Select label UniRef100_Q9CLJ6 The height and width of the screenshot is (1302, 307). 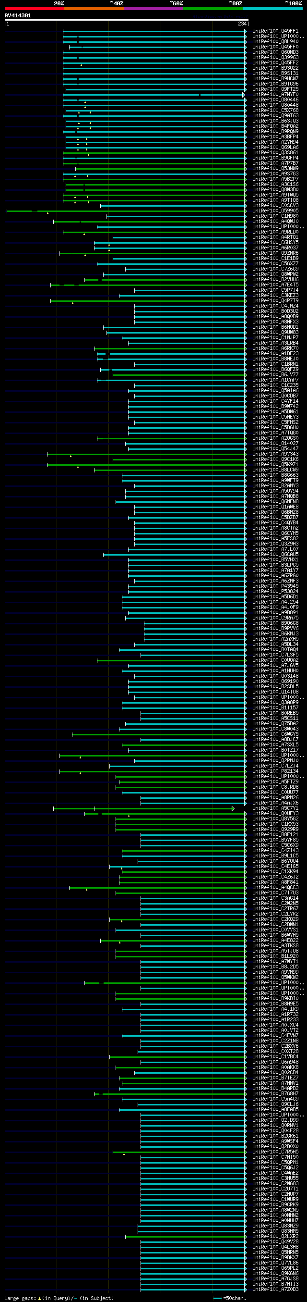coord(275,1104)
